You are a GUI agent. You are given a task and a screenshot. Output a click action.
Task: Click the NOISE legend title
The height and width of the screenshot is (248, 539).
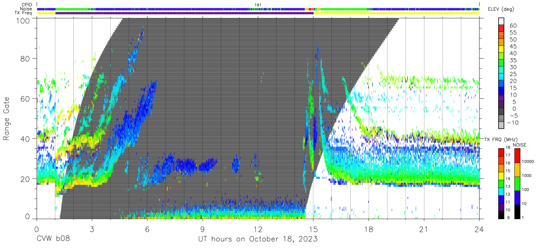(x=520, y=145)
